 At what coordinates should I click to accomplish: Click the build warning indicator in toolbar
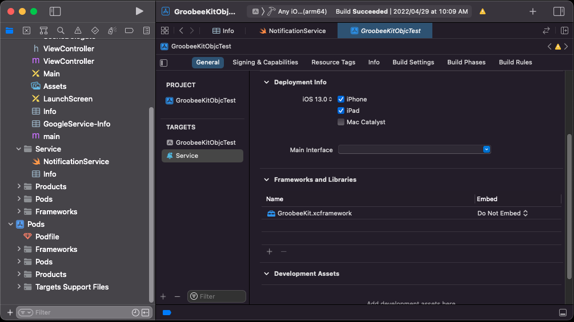pyautogui.click(x=483, y=11)
